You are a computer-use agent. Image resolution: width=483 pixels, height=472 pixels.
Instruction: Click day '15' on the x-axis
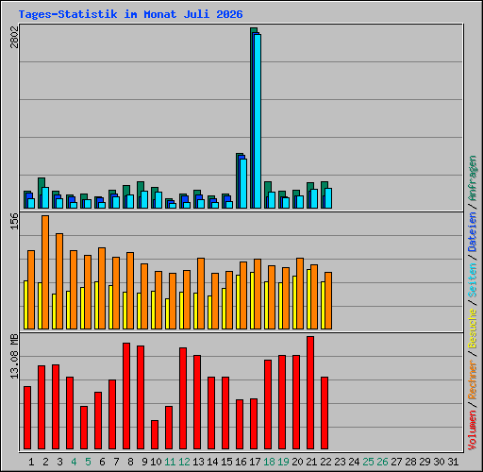226,462
